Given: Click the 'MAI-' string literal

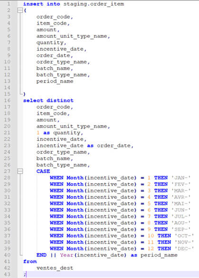Looking at the screenshot, I should pyautogui.click(x=181, y=204).
